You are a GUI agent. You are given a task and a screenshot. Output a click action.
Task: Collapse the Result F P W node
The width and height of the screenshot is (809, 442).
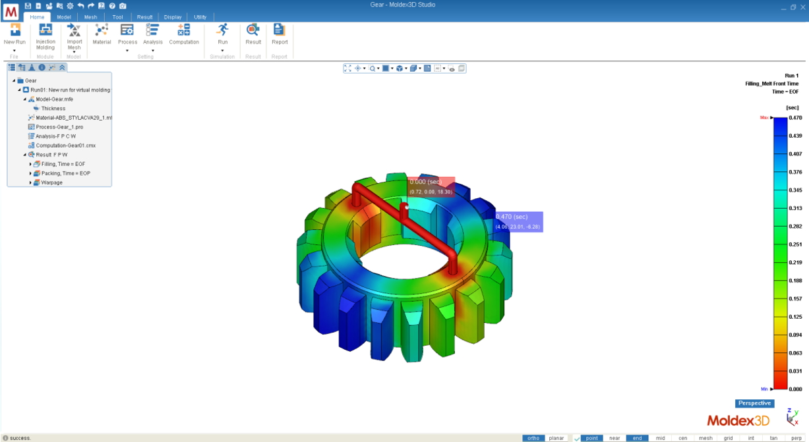(25, 155)
